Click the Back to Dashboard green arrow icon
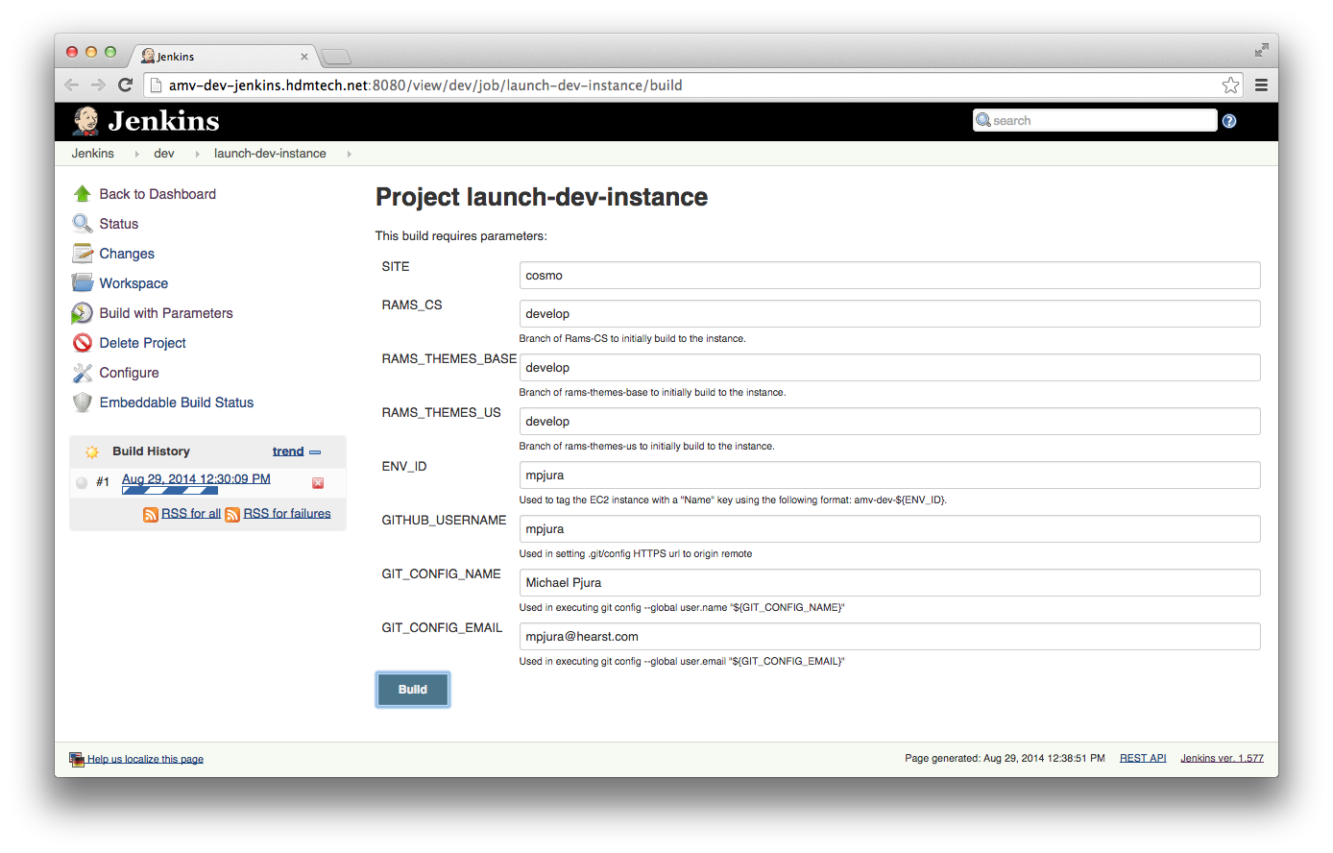Screen dimensions: 1333x853 83,194
